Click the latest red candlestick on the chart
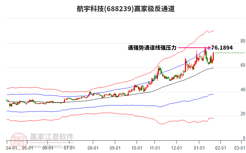 click(x=213, y=56)
